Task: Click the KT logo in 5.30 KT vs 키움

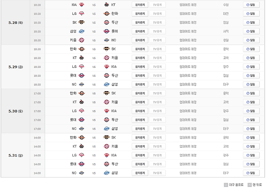Action: [x=82, y=102]
